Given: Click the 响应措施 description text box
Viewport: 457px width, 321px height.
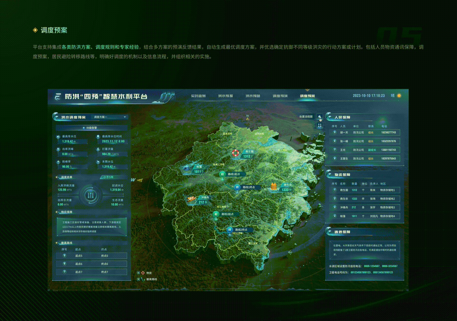Looking at the screenshot, I should (x=92, y=227).
